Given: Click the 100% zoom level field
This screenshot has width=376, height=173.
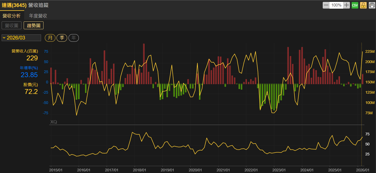Looking at the screenshot, I should [x=336, y=5].
